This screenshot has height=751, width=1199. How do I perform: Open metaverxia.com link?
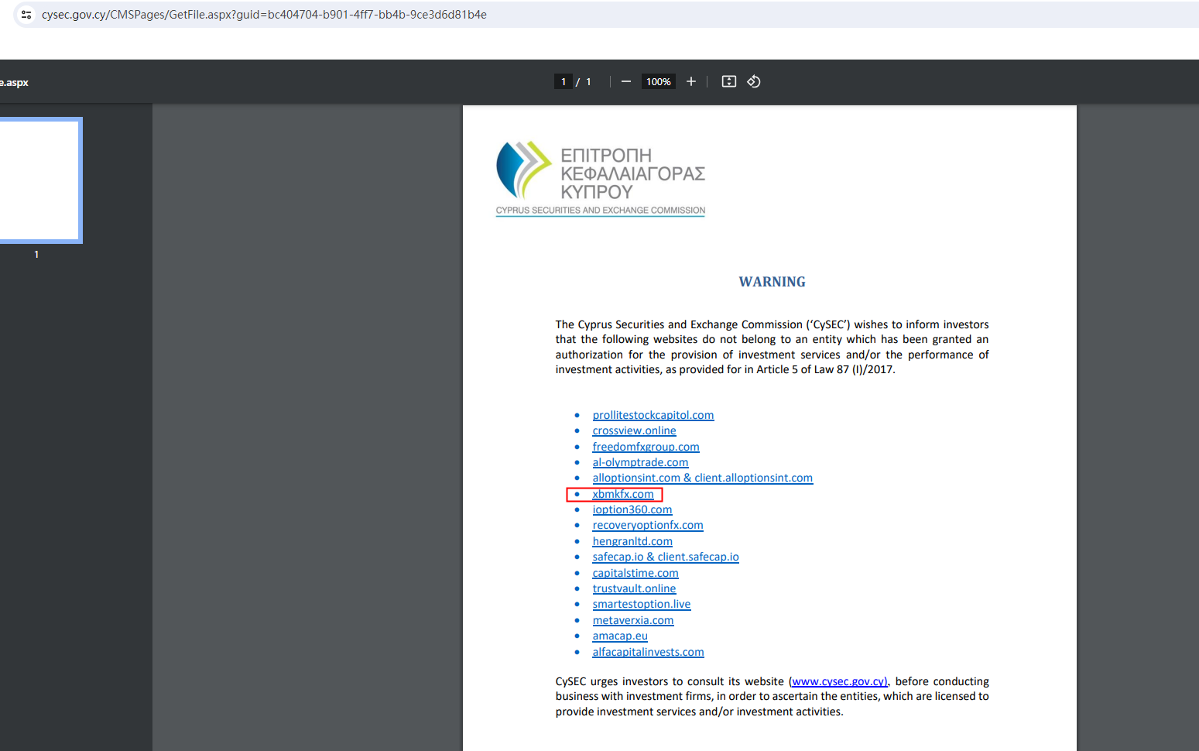click(633, 620)
